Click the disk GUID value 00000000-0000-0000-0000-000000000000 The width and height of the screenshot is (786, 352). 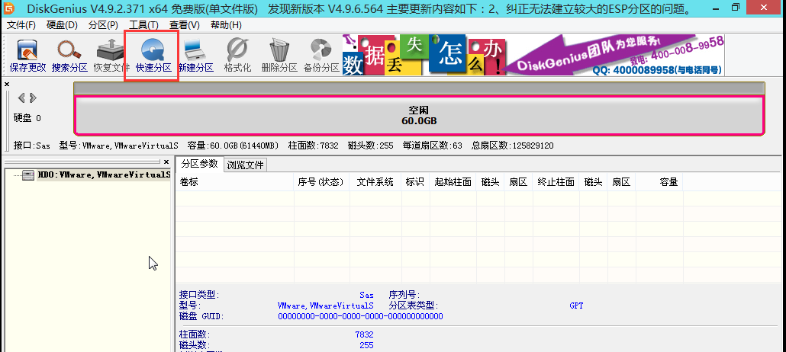click(360, 316)
